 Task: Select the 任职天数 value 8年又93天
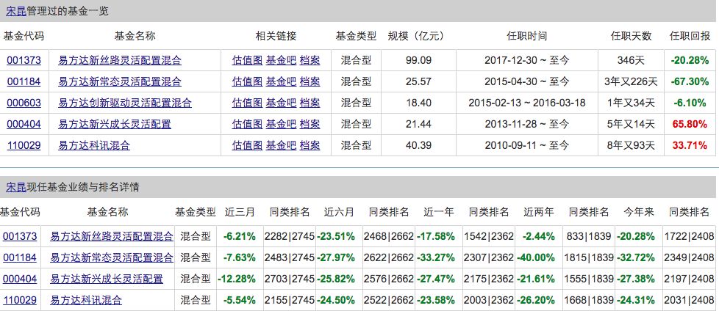click(x=631, y=145)
